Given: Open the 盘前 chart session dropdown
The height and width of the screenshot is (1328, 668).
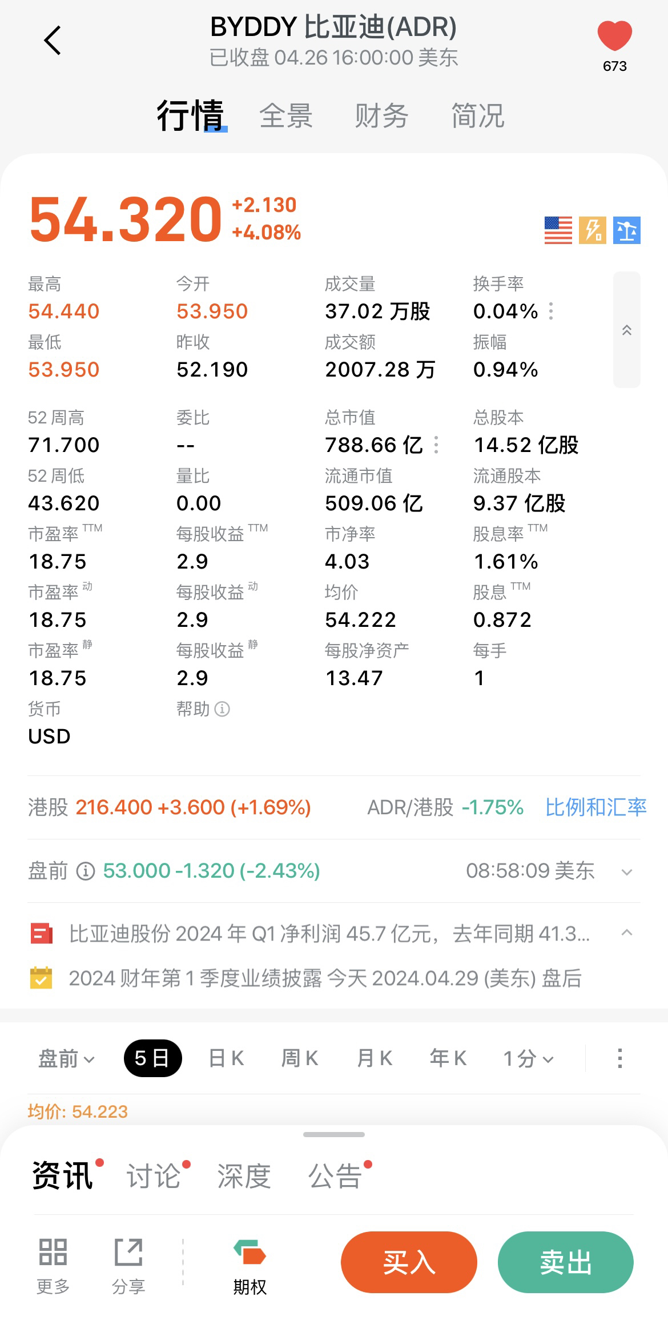Looking at the screenshot, I should tap(66, 1059).
